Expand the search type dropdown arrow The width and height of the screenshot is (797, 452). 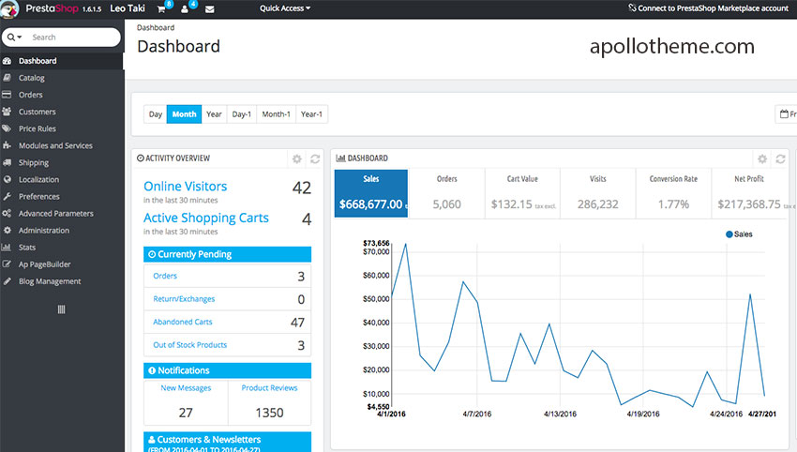15,38
